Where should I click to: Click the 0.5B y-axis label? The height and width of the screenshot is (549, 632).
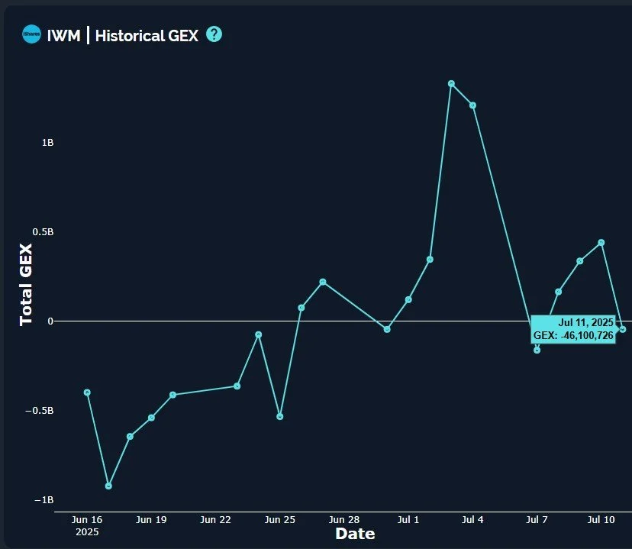[44, 232]
